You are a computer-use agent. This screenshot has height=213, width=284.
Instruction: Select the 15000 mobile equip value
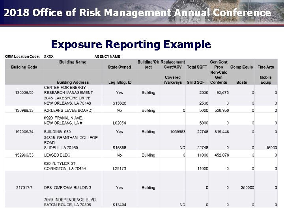click(x=271, y=148)
